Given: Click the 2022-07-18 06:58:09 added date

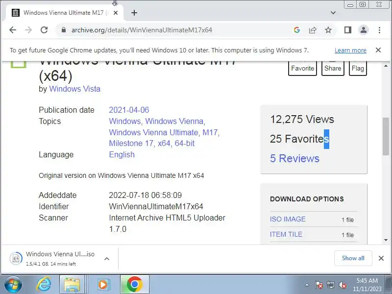Looking at the screenshot, I should pos(145,195).
